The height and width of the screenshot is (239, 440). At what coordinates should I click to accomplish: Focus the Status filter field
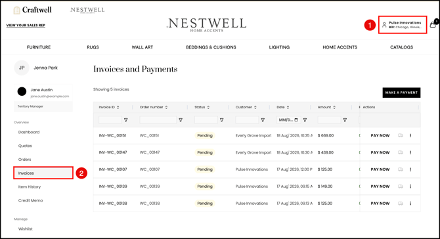tap(206, 119)
